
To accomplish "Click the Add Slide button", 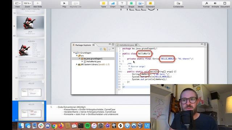I will pos(38,3).
